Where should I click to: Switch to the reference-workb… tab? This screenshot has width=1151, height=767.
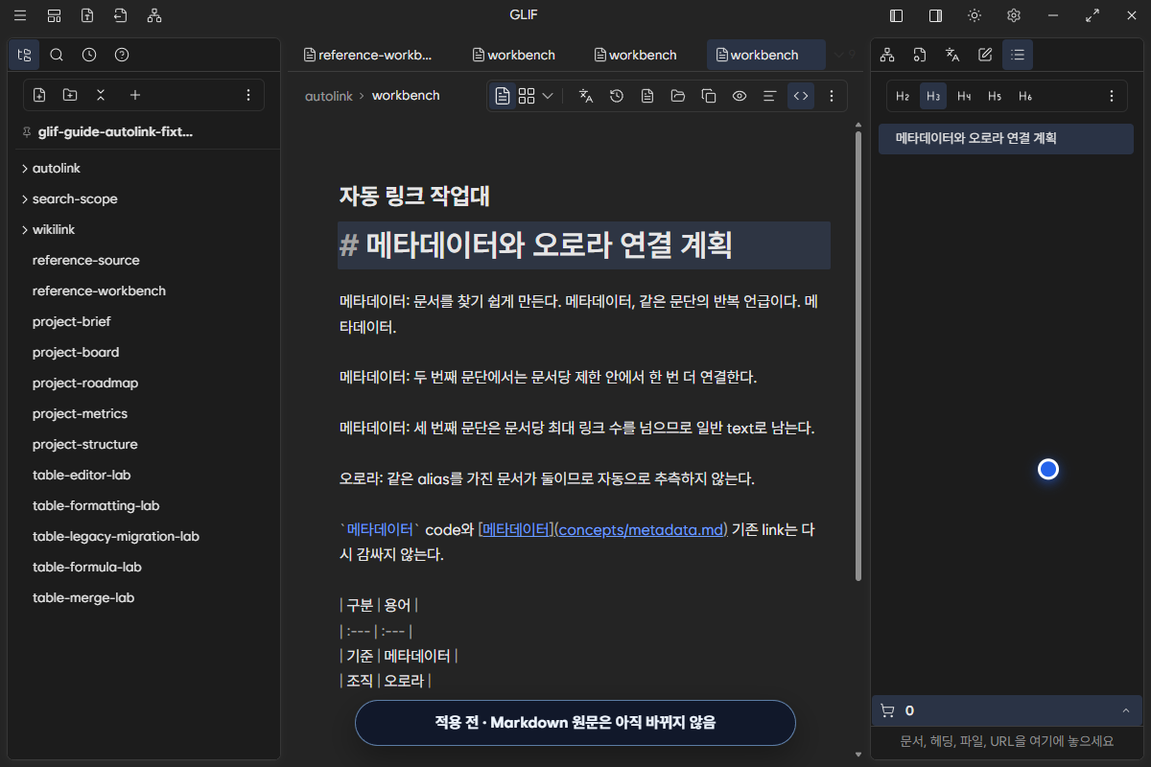[368, 55]
